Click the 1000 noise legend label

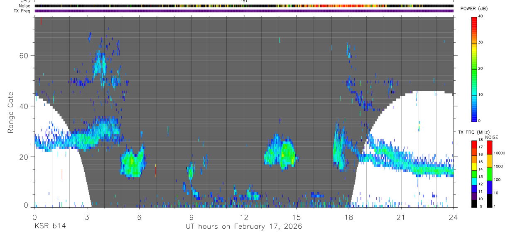coord(498,167)
